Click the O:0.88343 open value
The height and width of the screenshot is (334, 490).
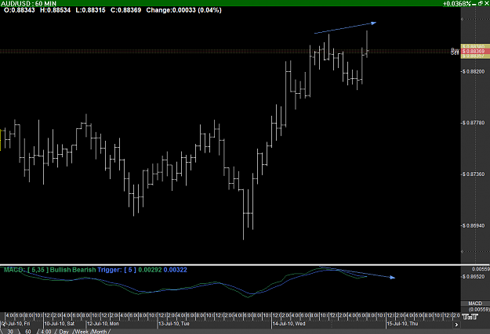point(20,10)
